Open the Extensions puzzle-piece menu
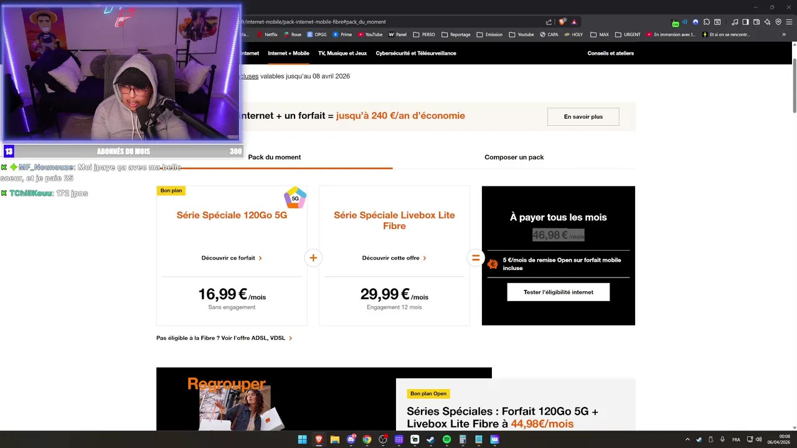The image size is (797, 448). [707, 22]
